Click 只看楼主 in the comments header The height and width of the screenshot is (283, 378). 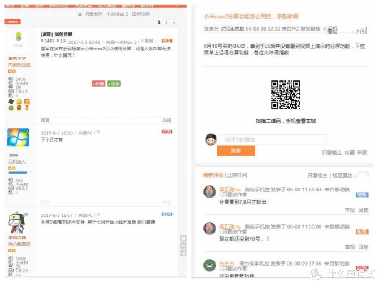coord(317,175)
